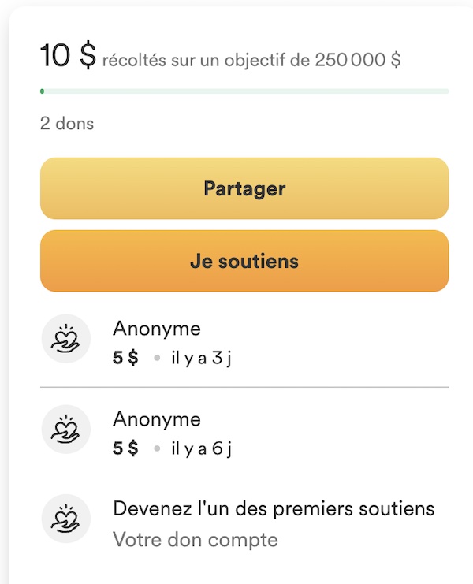Click the 250 000 $ goal text
Image resolution: width=473 pixels, height=584 pixels.
[357, 60]
